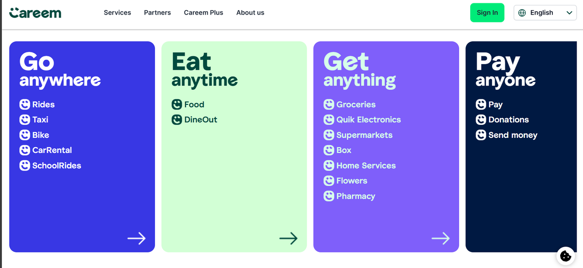Image resolution: width=583 pixels, height=268 pixels.
Task: Expand the Services menu
Action: point(118,13)
